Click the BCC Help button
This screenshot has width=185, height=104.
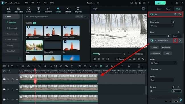coord(167,53)
